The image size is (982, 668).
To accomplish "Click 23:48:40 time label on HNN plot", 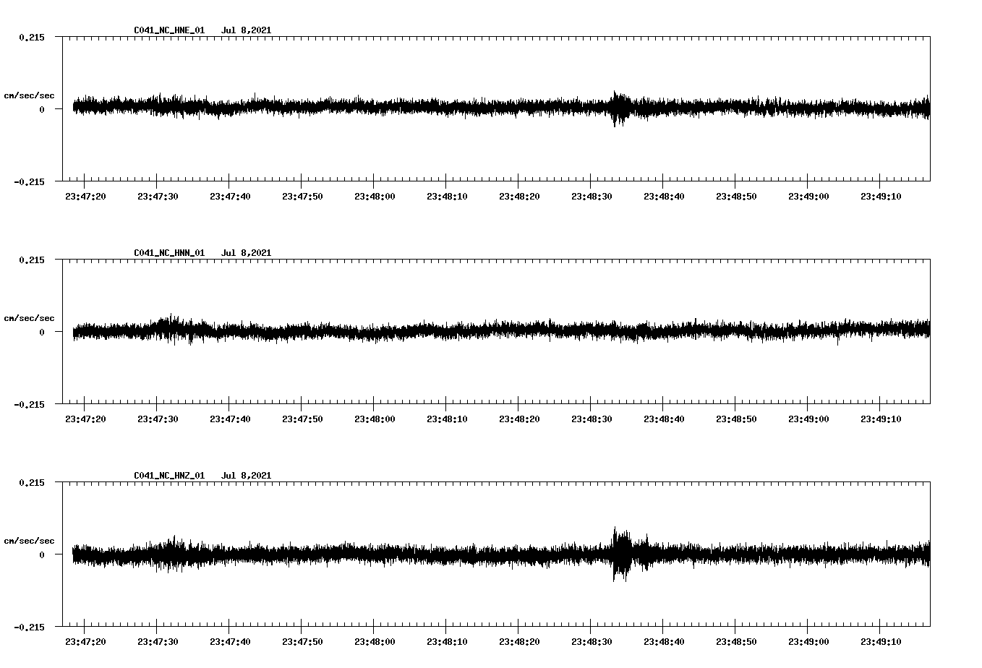I will pos(664,419).
